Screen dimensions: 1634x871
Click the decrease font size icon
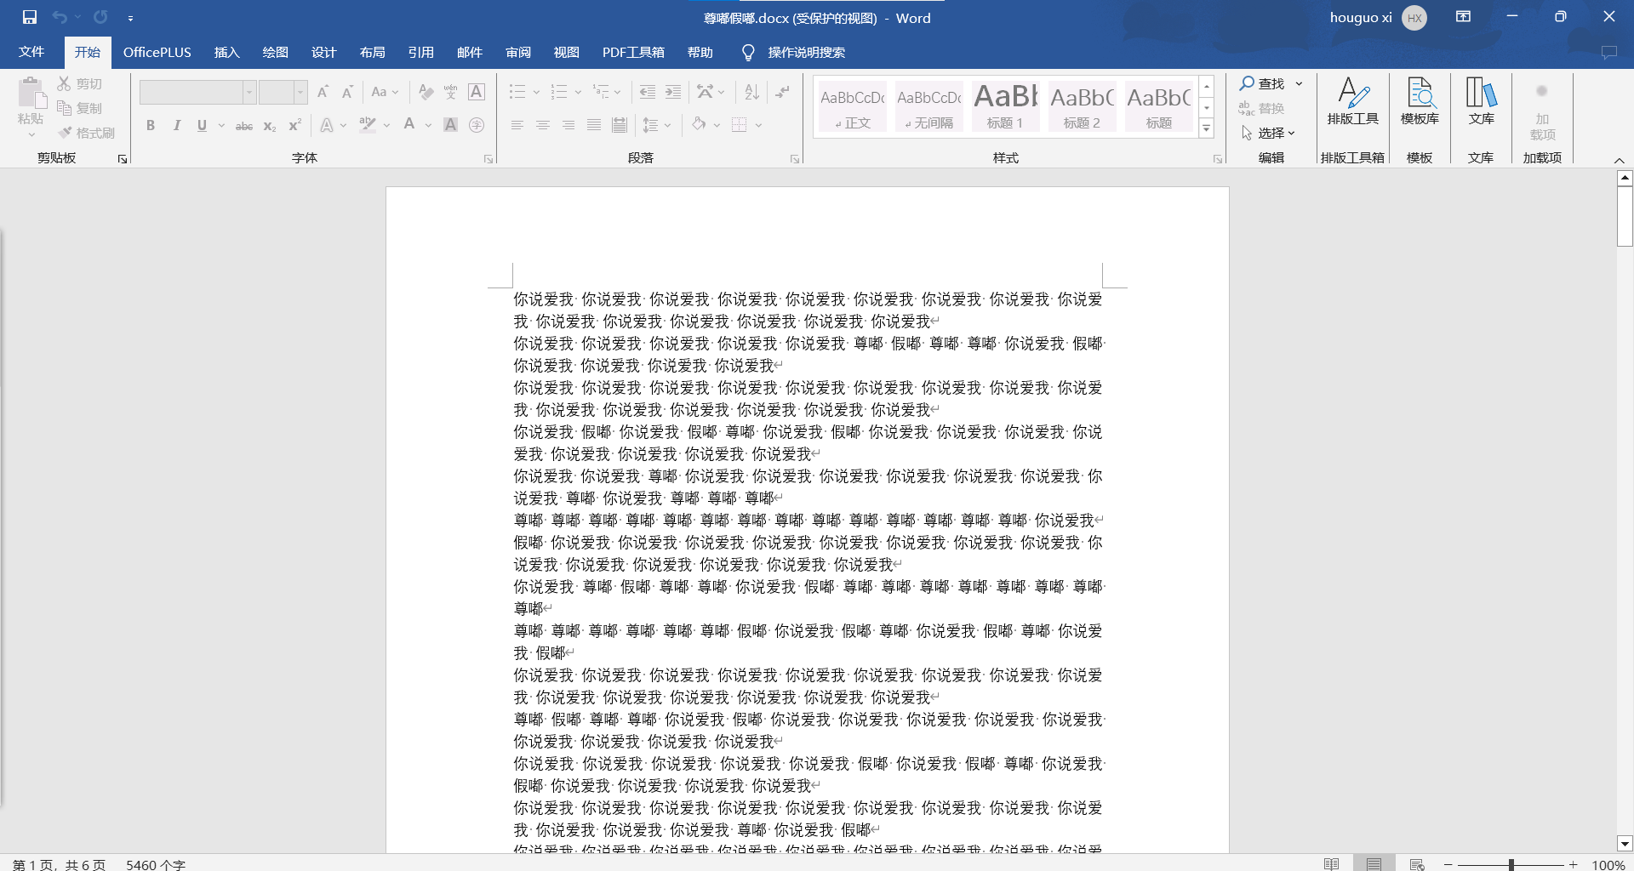pos(347,92)
